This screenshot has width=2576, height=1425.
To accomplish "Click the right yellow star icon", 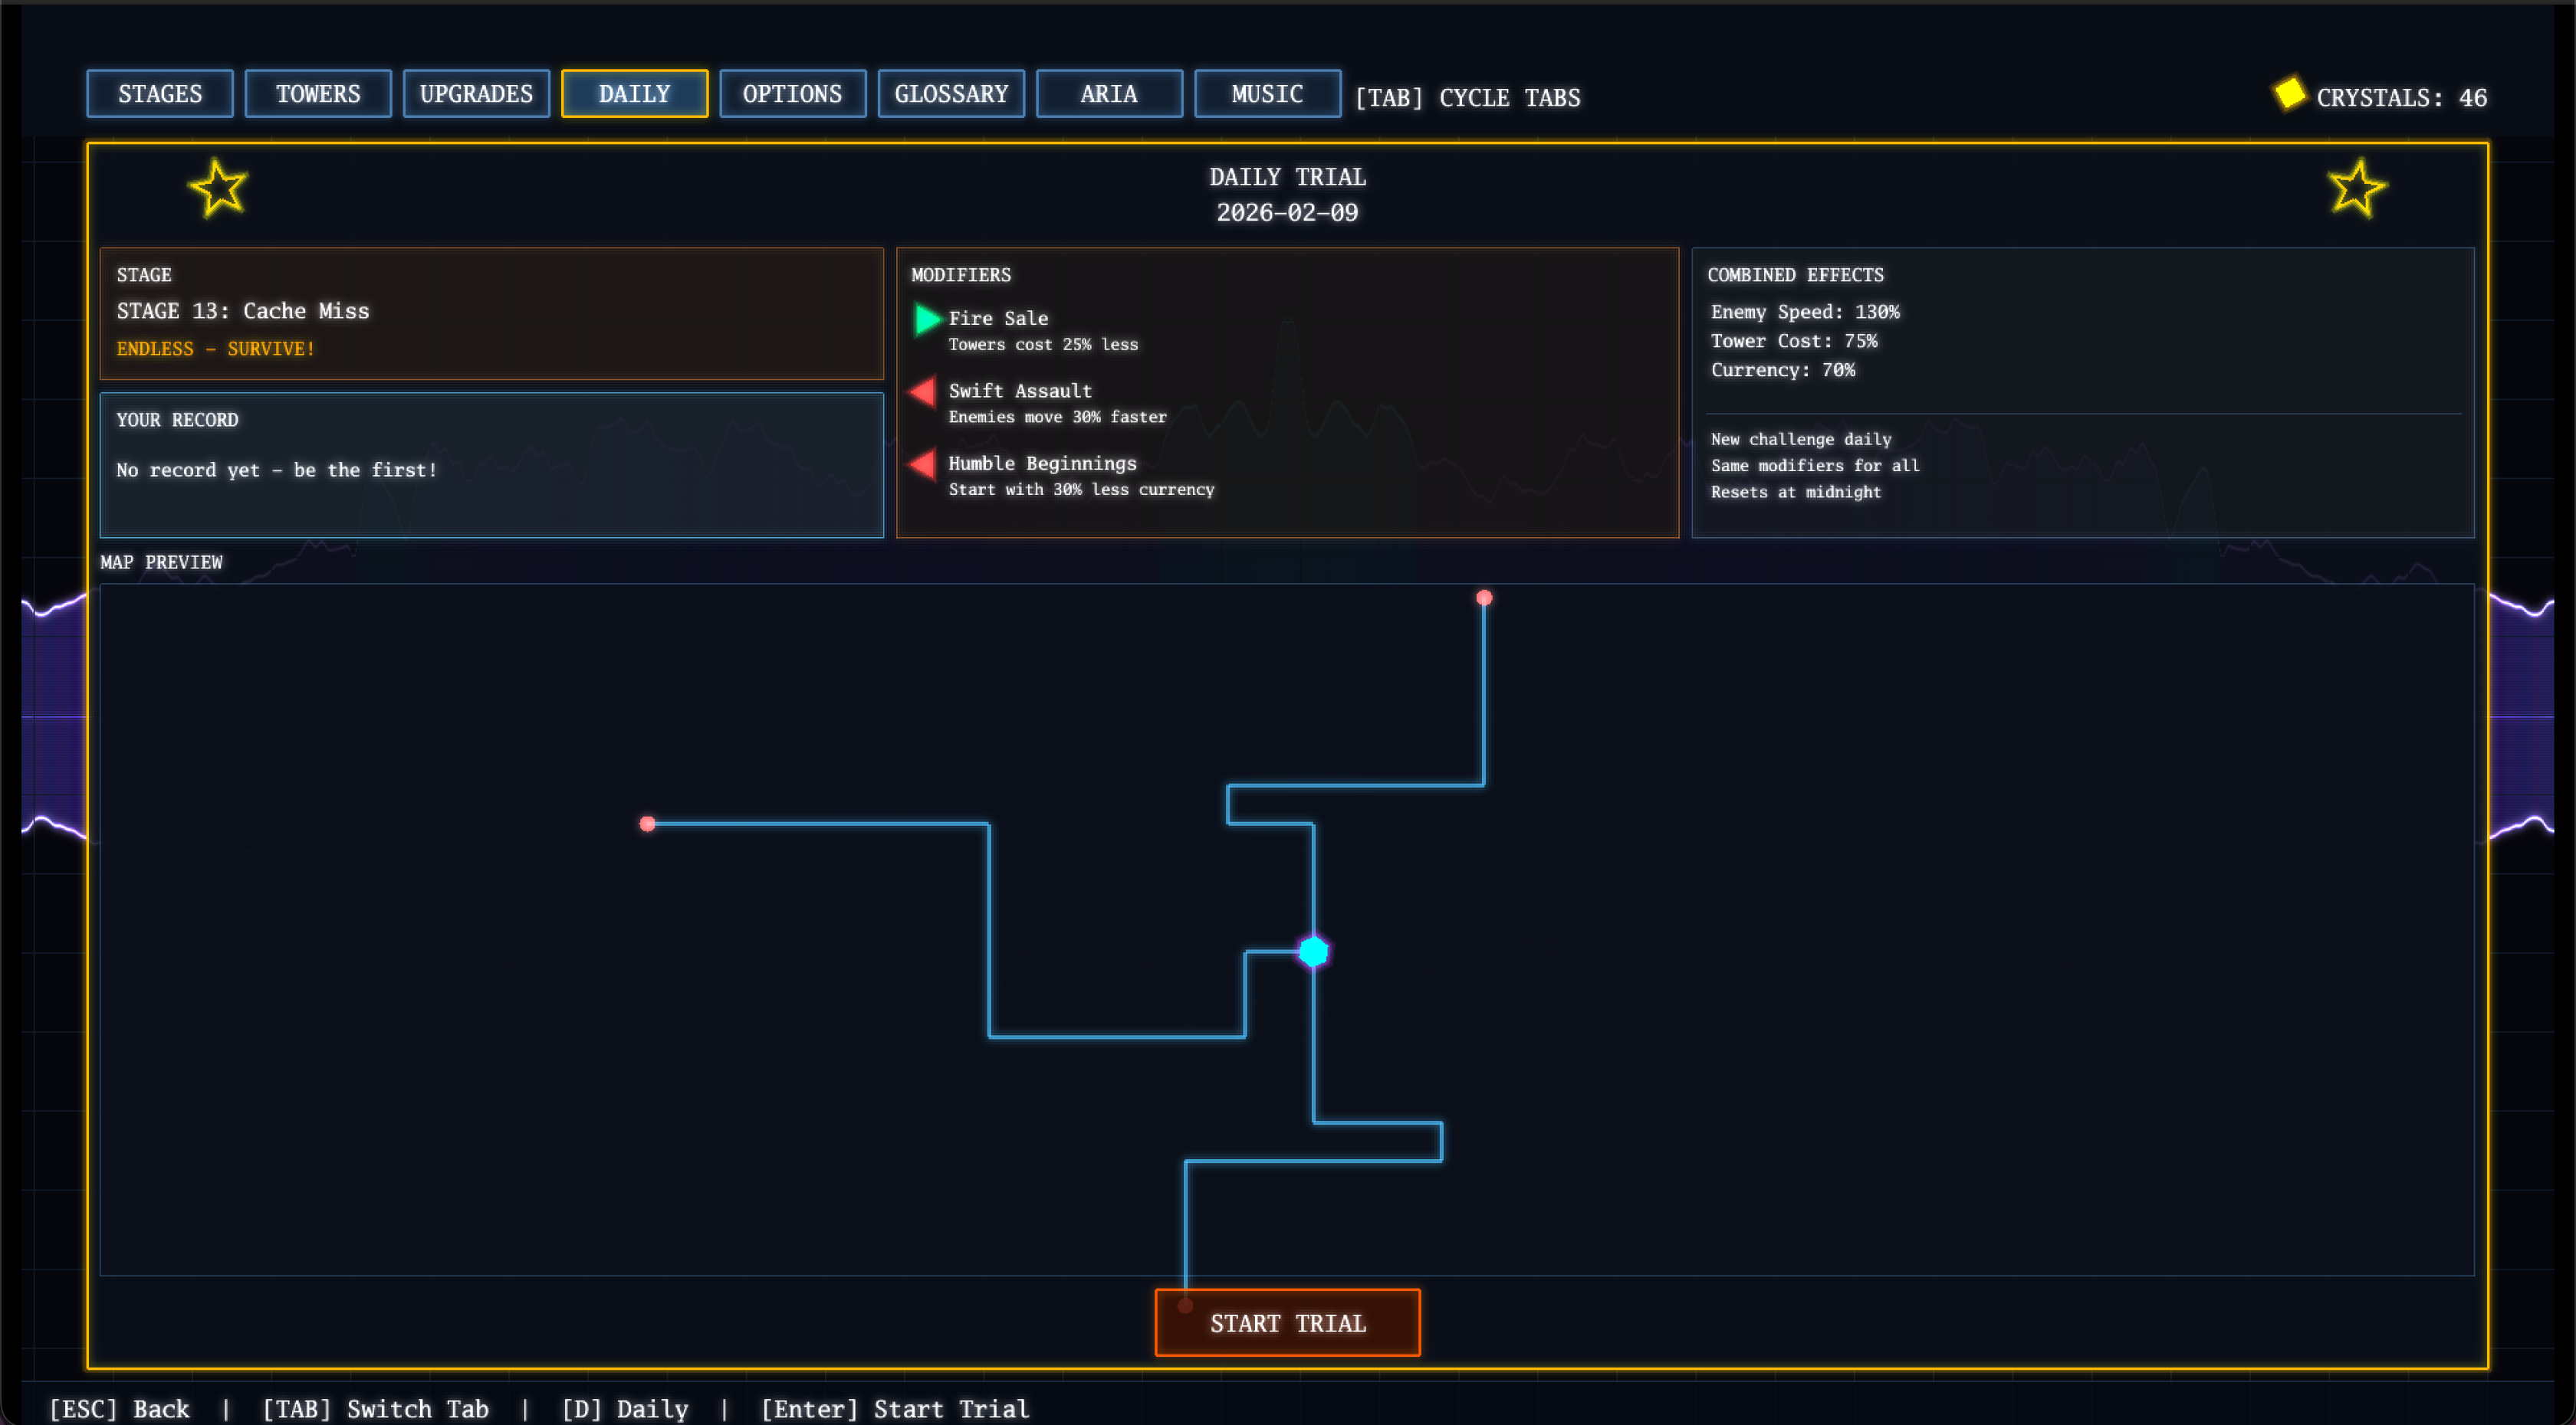I will [x=2356, y=188].
